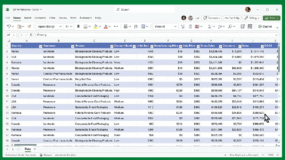Click the Undo icon

coord(8,27)
